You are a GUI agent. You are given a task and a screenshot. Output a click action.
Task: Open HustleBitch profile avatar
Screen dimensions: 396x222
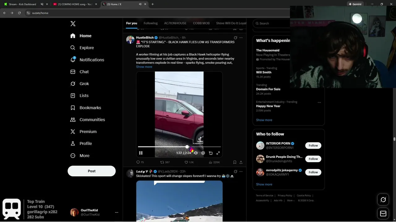(130, 40)
